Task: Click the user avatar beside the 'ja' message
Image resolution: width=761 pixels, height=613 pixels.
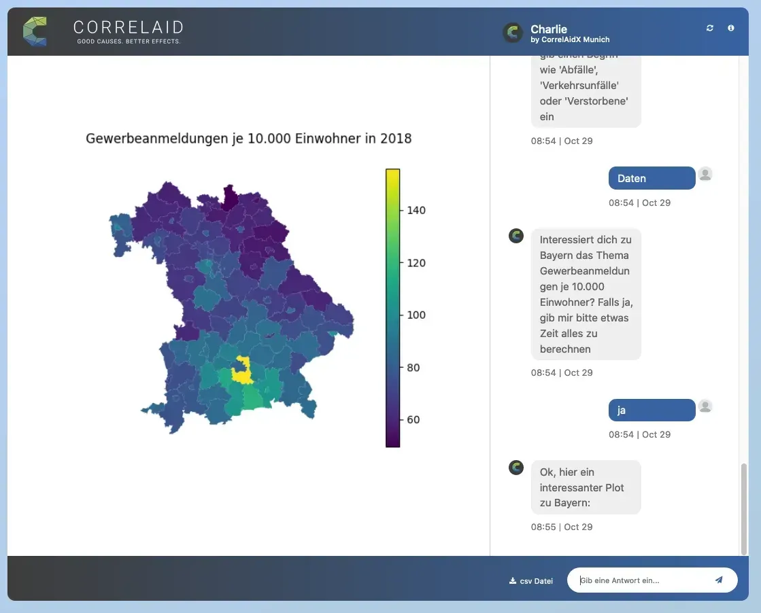Action: pyautogui.click(x=705, y=406)
